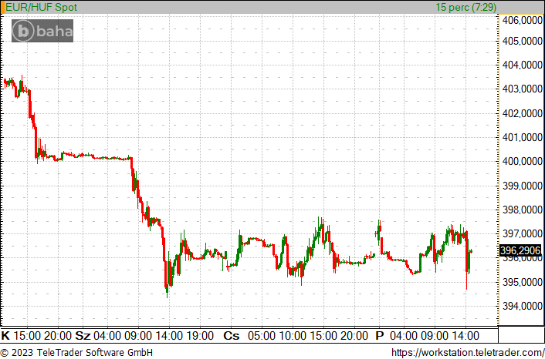Click the 401,0000 price axis label
The width and height of the screenshot is (545, 359).
523,138
